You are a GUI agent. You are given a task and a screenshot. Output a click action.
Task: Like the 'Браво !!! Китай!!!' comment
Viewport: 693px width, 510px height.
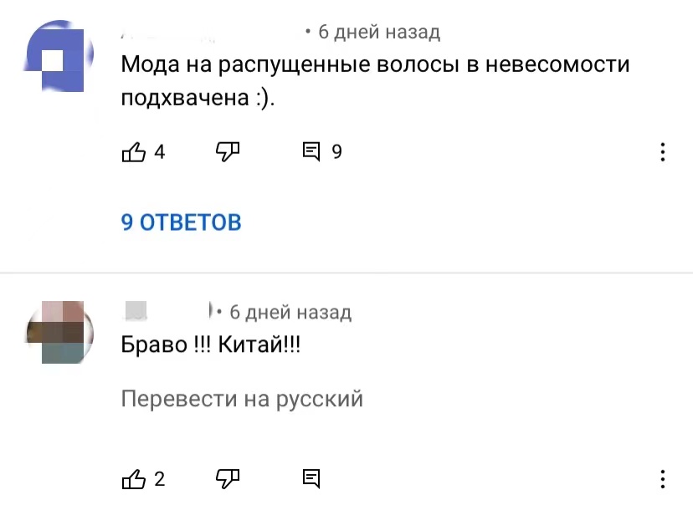(133, 479)
